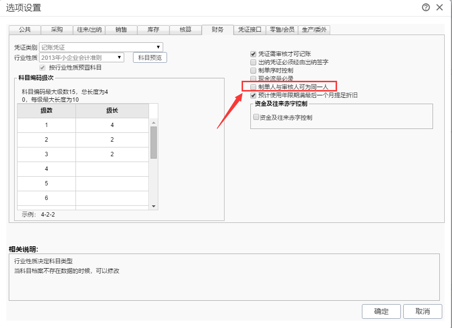Open the 库存 tab
The width and height of the screenshot is (452, 328).
pos(153,30)
